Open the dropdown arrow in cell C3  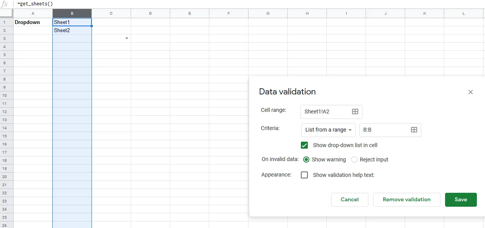[x=127, y=38]
